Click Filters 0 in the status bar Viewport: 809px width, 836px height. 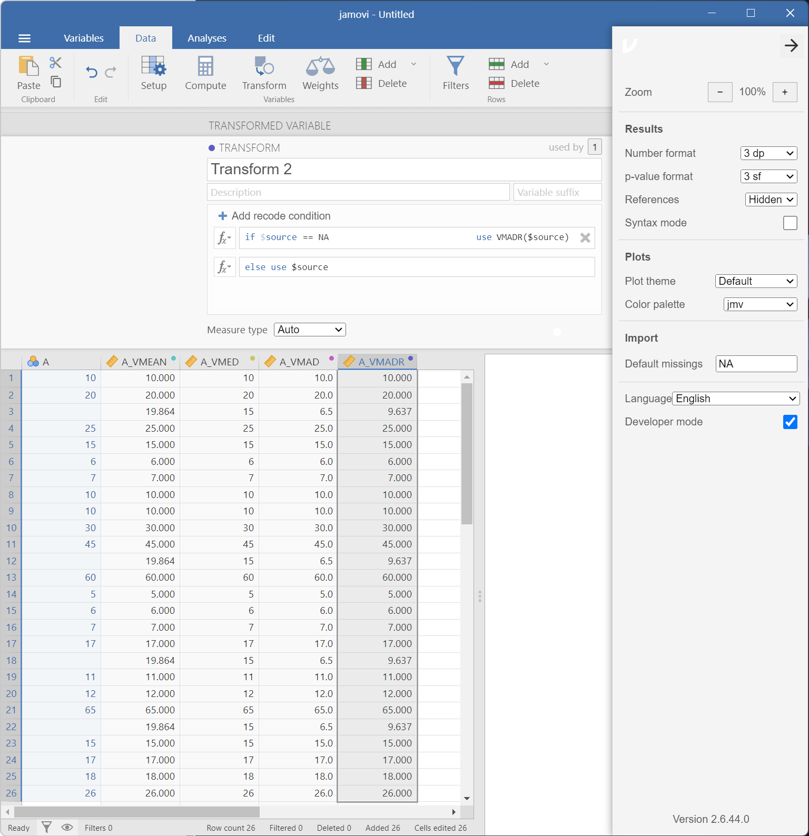(x=98, y=828)
